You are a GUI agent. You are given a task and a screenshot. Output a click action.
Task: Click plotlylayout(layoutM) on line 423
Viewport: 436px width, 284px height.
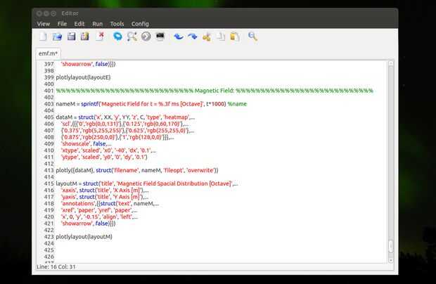tap(84, 237)
